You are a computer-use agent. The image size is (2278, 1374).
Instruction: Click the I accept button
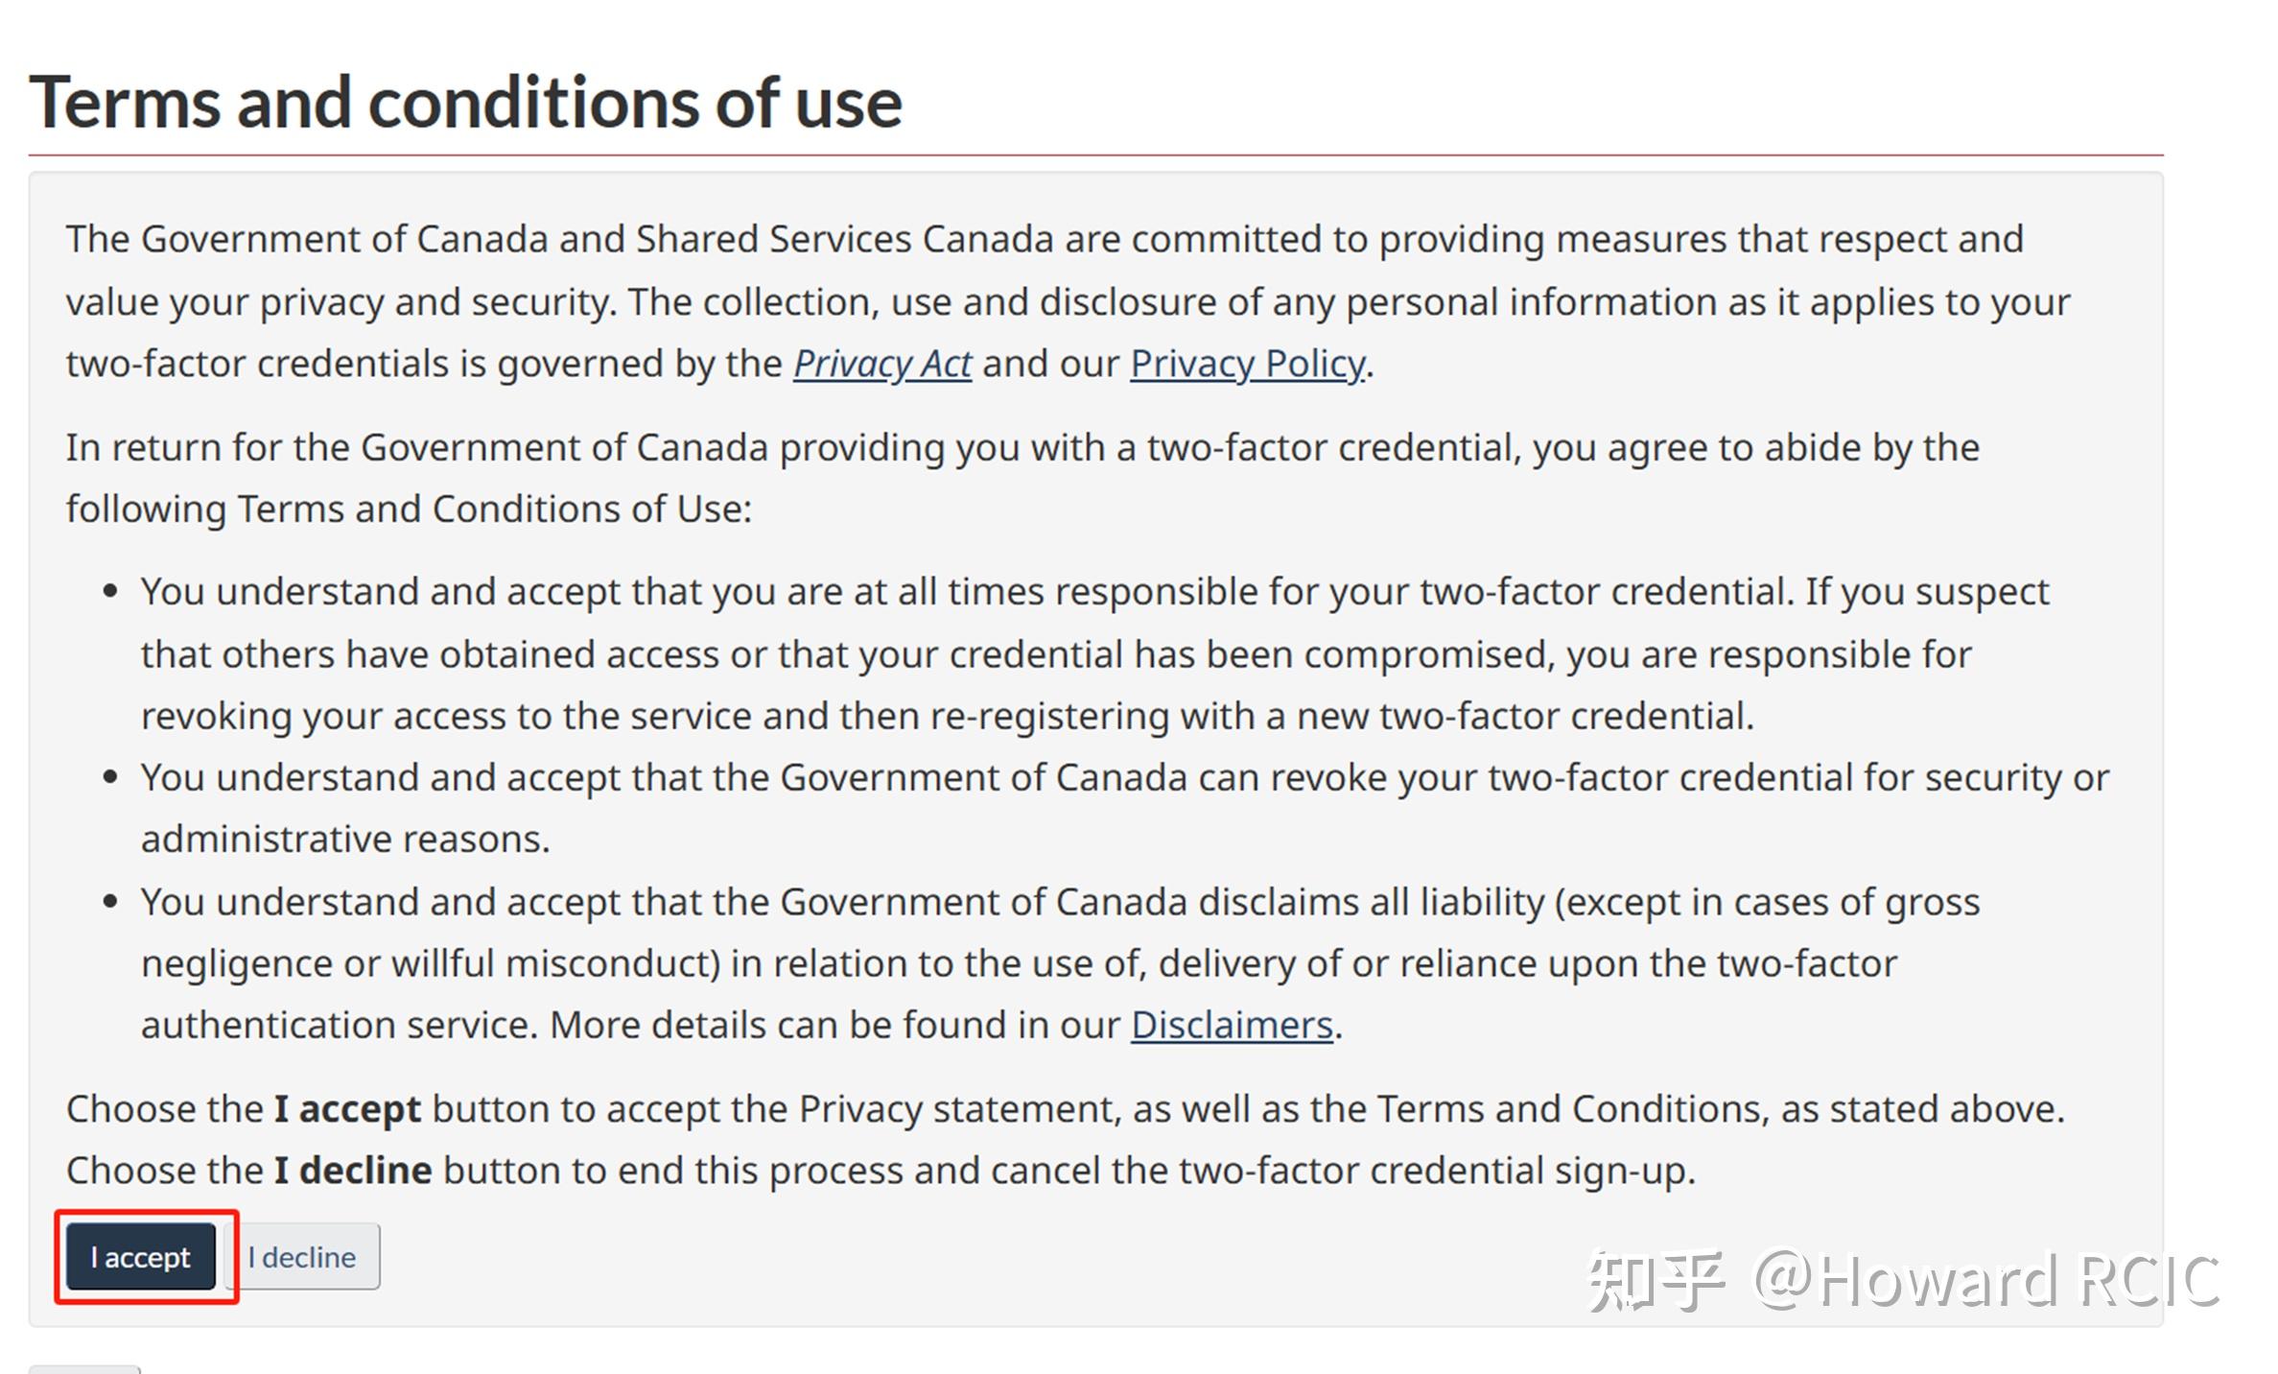coord(141,1256)
